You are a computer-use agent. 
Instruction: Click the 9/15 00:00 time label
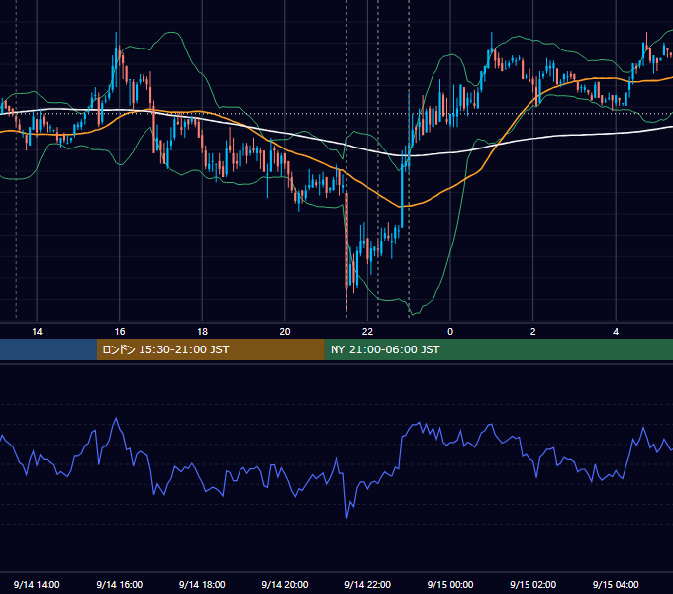[450, 584]
